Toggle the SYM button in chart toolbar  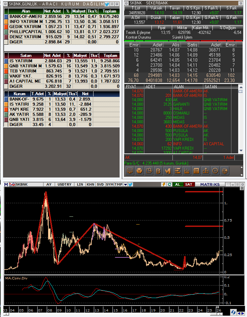[109, 184]
